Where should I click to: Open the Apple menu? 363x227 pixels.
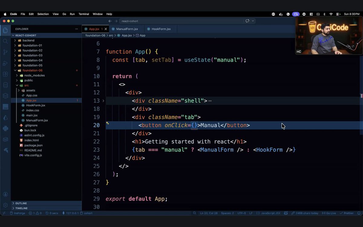(x=5, y=14)
